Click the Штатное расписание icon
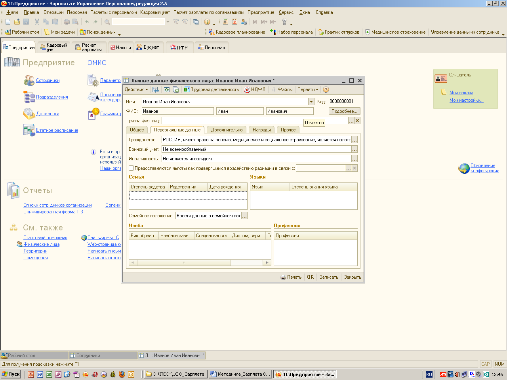Screen dimensions: 507x380 [x=29, y=130]
